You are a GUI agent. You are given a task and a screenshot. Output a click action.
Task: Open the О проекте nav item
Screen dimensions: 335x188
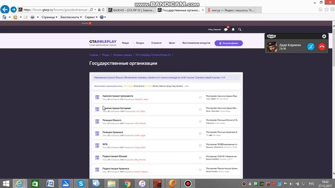tap(157, 43)
